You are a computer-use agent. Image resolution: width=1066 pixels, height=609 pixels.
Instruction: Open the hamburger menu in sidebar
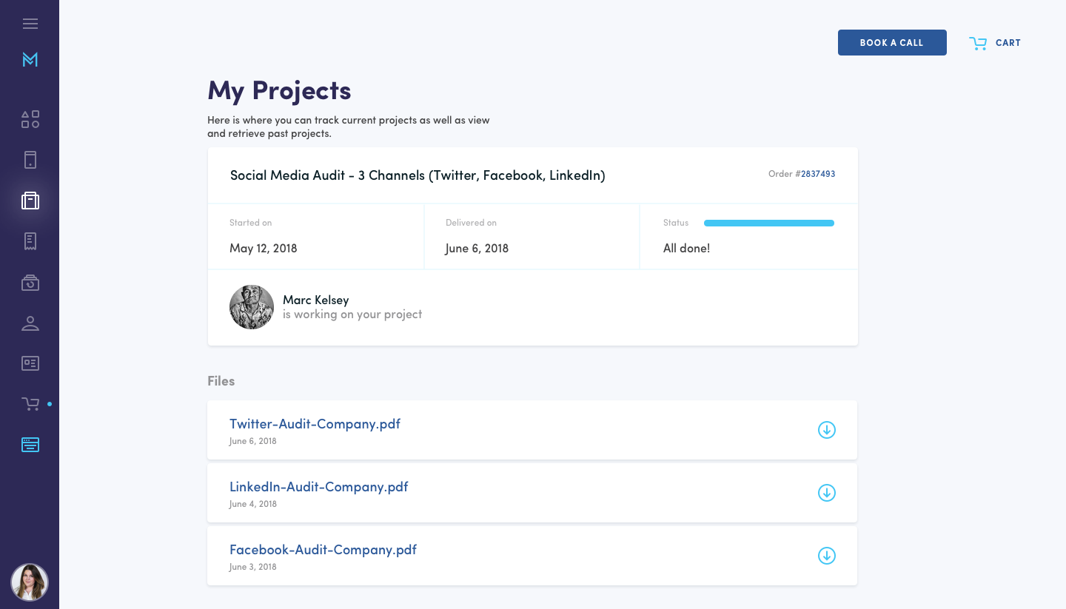tap(30, 24)
